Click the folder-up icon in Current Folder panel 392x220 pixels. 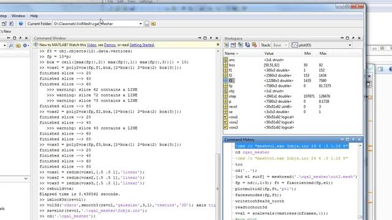(x=18, y=45)
